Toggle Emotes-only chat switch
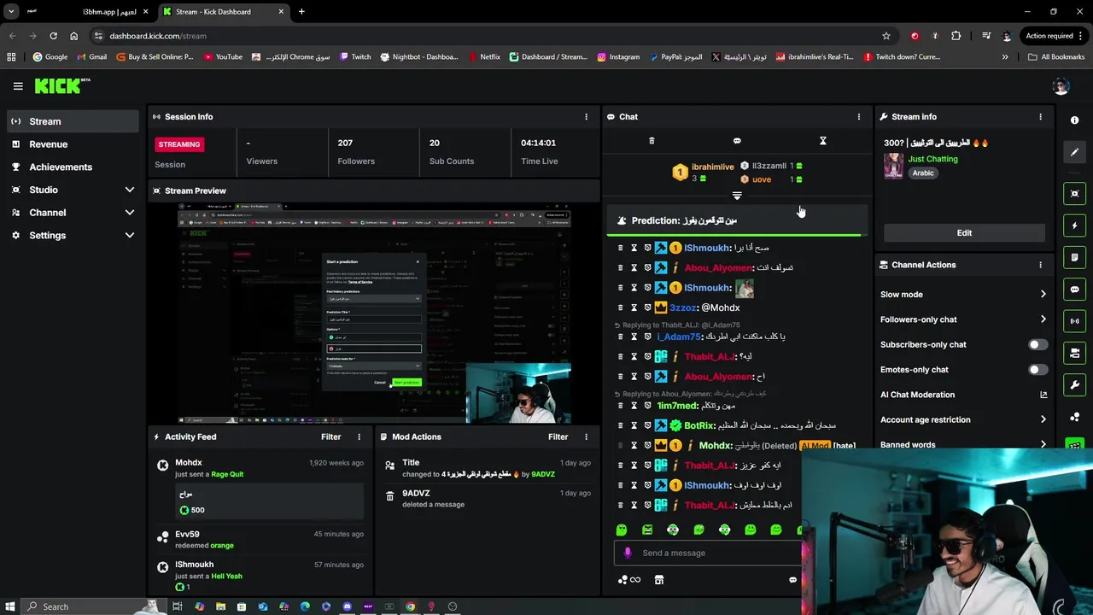The image size is (1093, 615). [1037, 370]
